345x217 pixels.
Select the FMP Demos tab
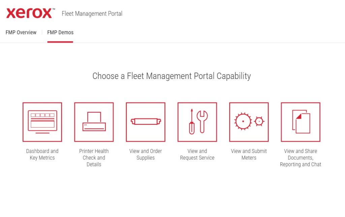[60, 32]
